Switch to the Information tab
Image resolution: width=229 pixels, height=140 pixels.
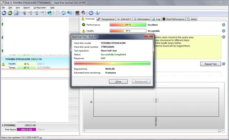click(x=142, y=19)
